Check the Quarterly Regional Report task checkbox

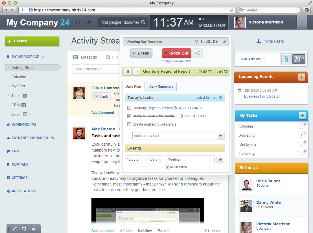(x=129, y=108)
